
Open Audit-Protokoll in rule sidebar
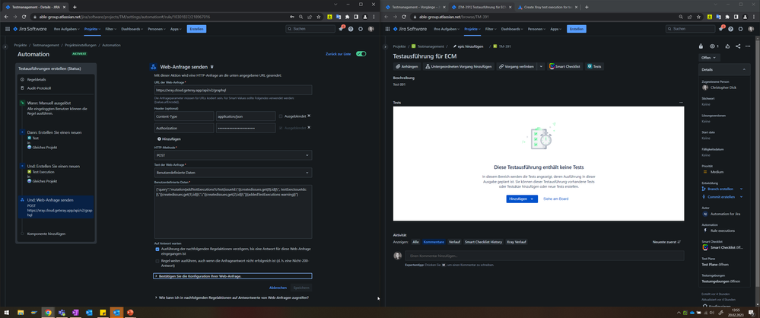coord(37,88)
